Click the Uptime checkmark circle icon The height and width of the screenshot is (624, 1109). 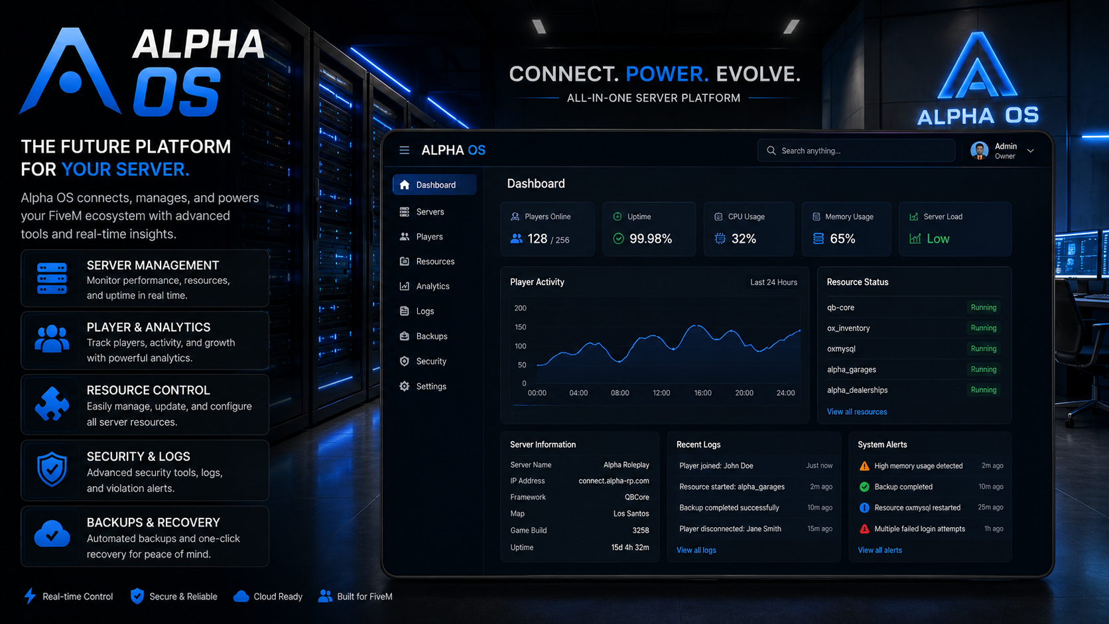pyautogui.click(x=618, y=239)
